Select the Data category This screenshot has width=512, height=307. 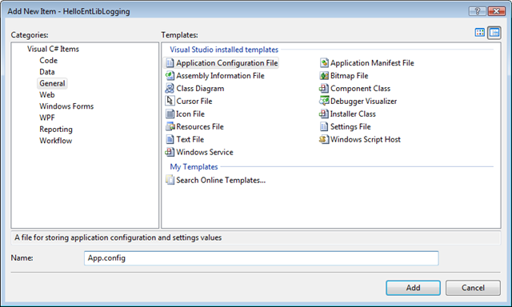point(47,72)
